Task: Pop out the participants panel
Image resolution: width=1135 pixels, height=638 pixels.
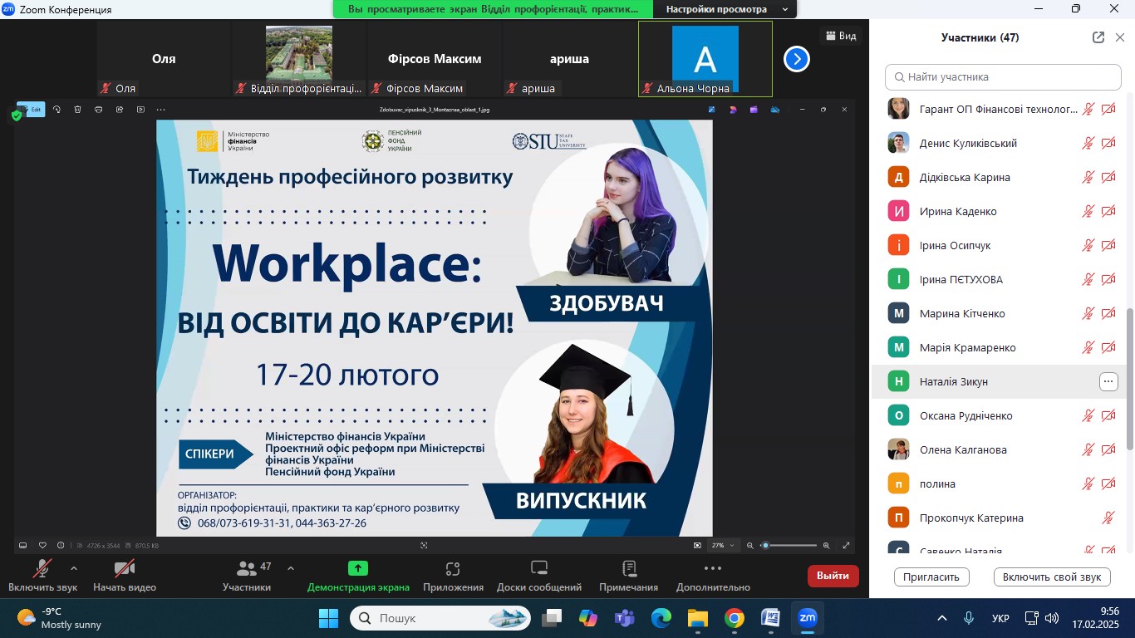Action: click(x=1098, y=37)
